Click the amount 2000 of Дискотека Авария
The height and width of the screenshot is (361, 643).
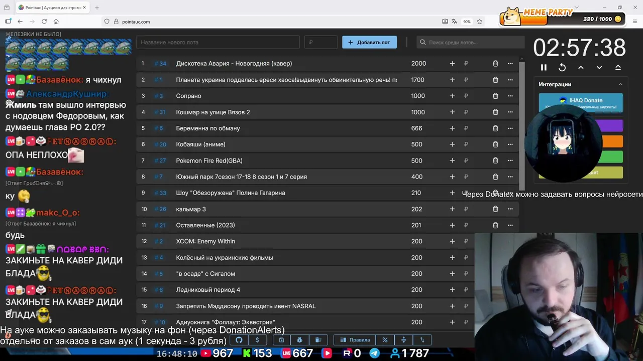418,63
